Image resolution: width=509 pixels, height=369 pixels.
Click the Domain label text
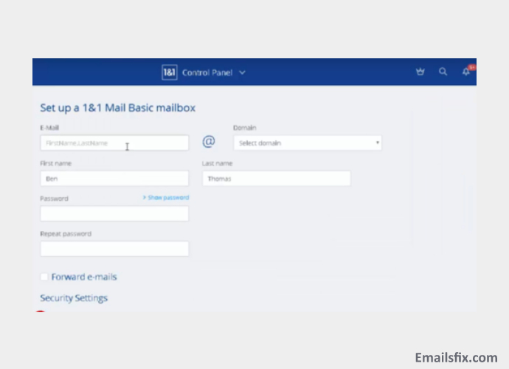pos(245,128)
